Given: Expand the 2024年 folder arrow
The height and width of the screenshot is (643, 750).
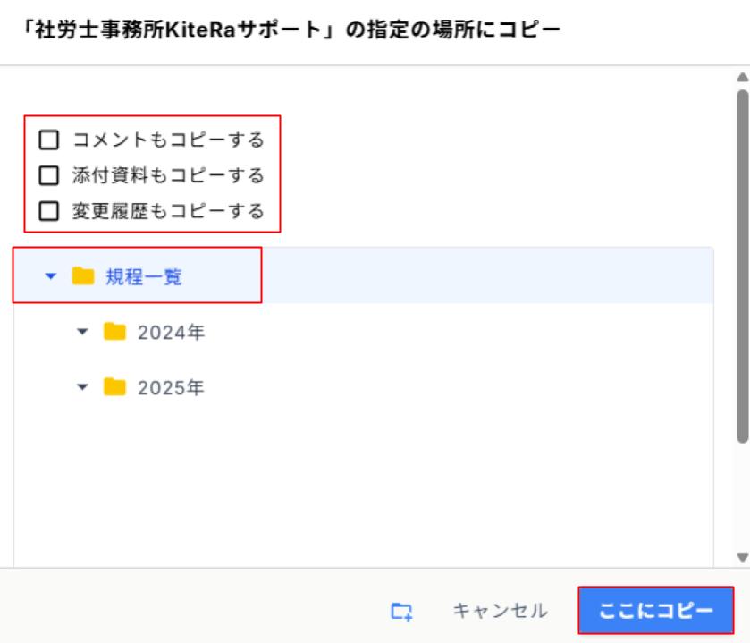Looking at the screenshot, I should click(83, 332).
